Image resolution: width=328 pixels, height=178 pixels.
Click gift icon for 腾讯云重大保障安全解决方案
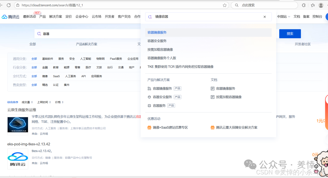pyautogui.click(x=213, y=127)
